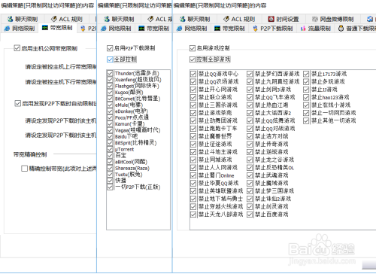The height and width of the screenshot is (274, 376).
Task: Toggle 禁止反恐精英OL checkbox
Action: click(x=250, y=167)
